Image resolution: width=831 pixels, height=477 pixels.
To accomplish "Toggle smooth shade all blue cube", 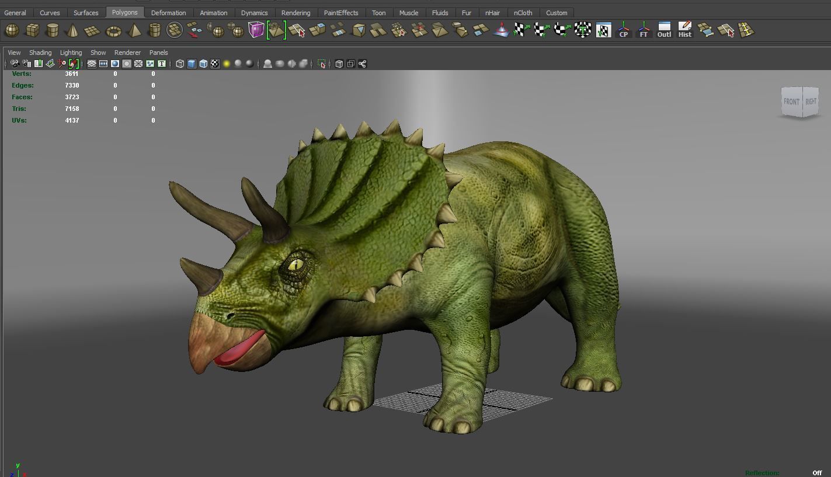I will [x=192, y=64].
